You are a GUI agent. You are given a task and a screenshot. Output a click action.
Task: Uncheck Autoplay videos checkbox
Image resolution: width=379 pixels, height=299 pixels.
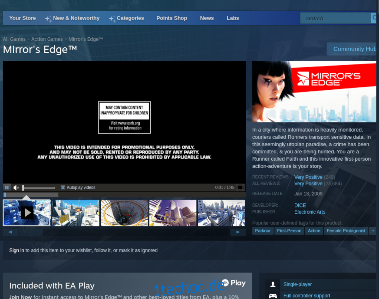click(x=63, y=188)
